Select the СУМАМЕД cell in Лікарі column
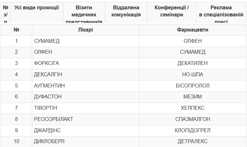Screen dimensions: 247x147 click(x=85, y=41)
